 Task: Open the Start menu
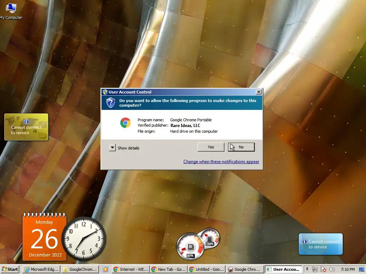coord(10,269)
